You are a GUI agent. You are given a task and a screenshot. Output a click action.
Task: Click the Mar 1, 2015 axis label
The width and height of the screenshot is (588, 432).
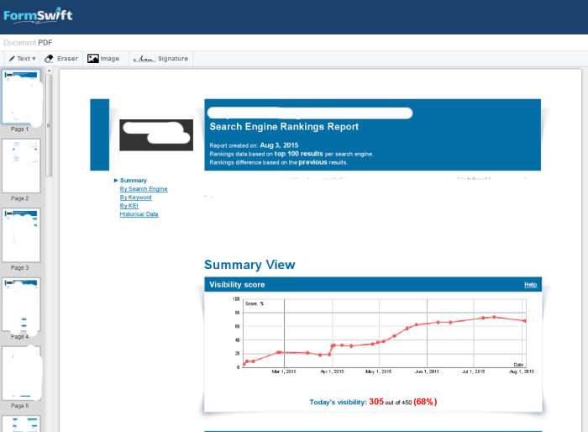(x=284, y=371)
